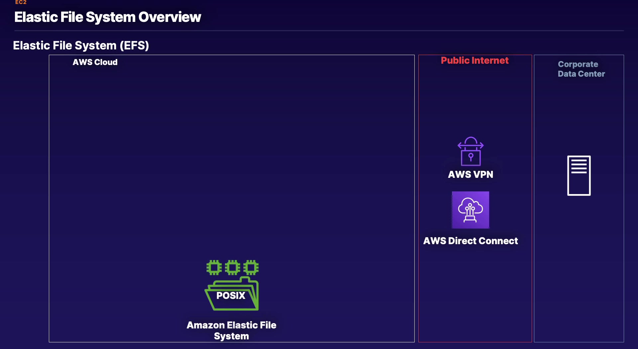Click the first green chip icon

point(214,267)
